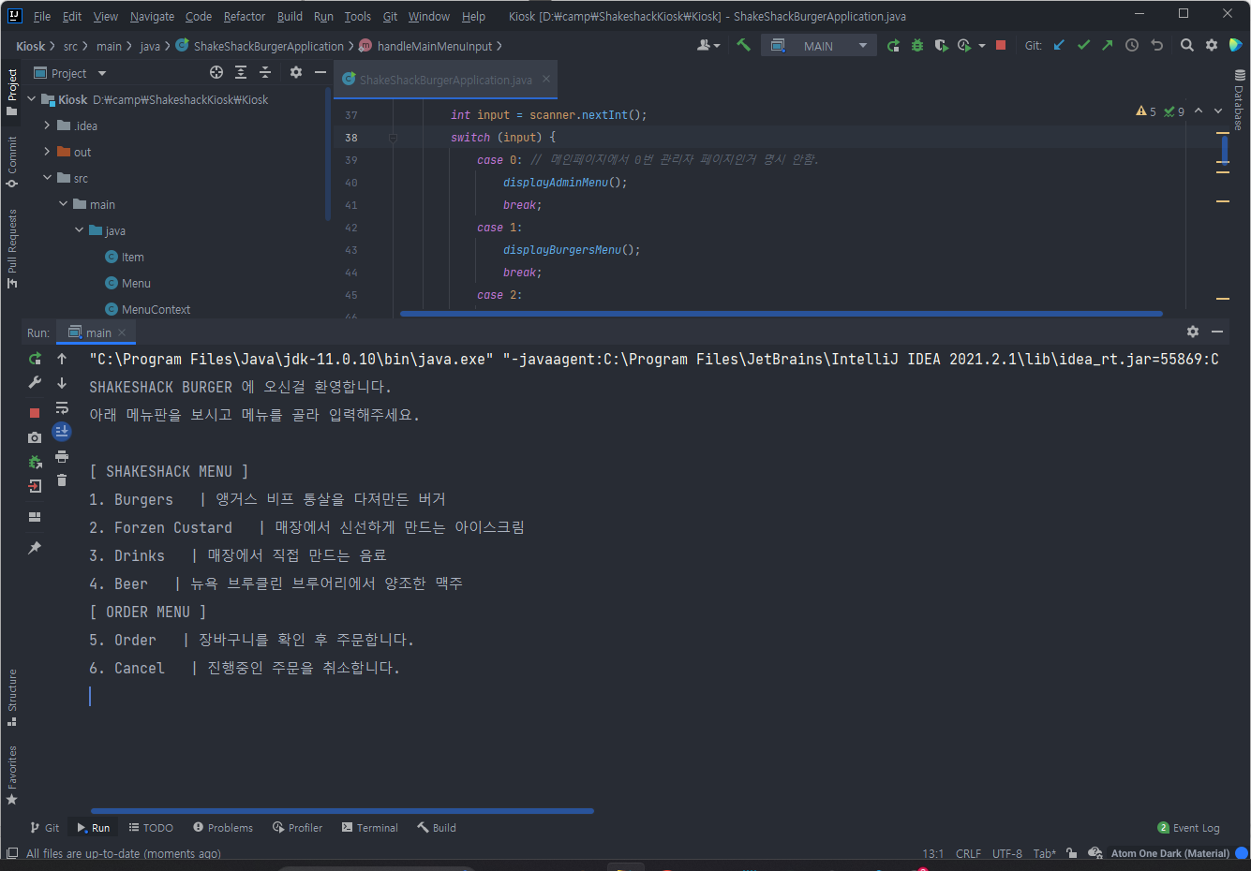Screen dimensions: 1251x871
Task: Open profiler options dropdown arrow
Action: point(982,45)
